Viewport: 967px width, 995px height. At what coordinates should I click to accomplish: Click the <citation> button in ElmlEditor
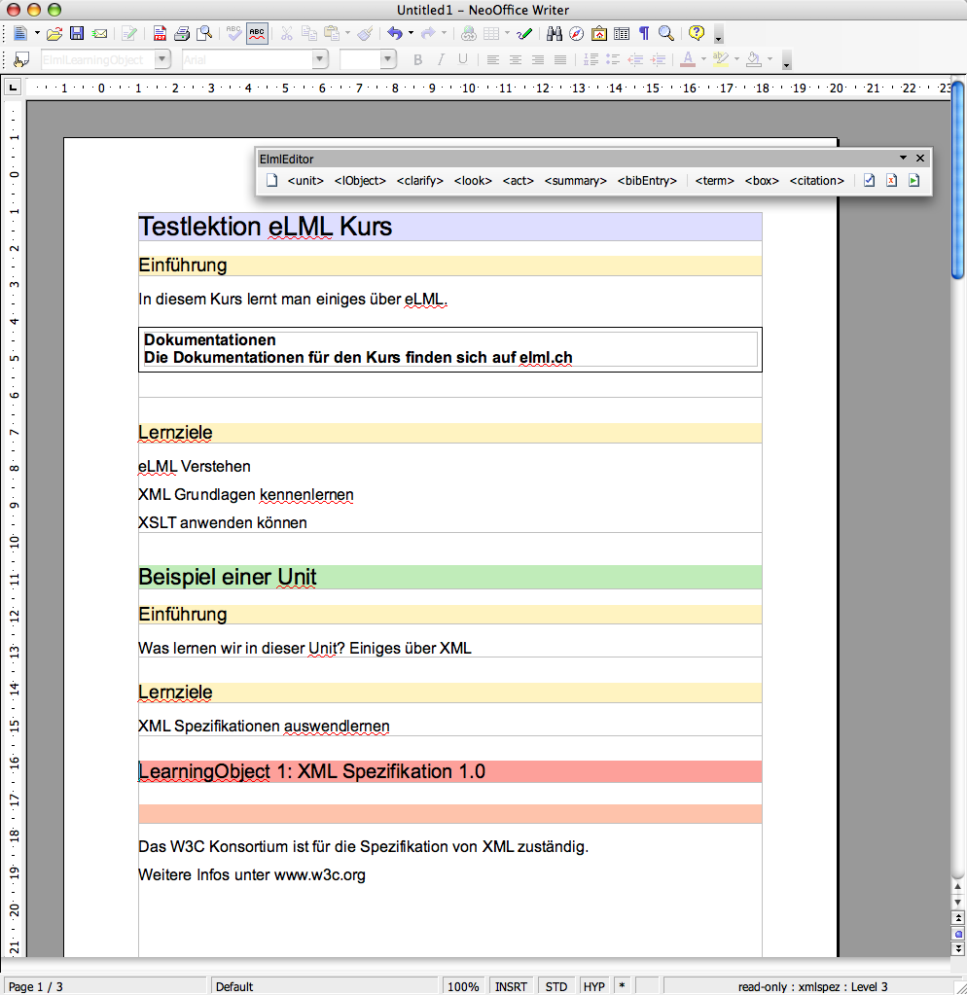(816, 180)
